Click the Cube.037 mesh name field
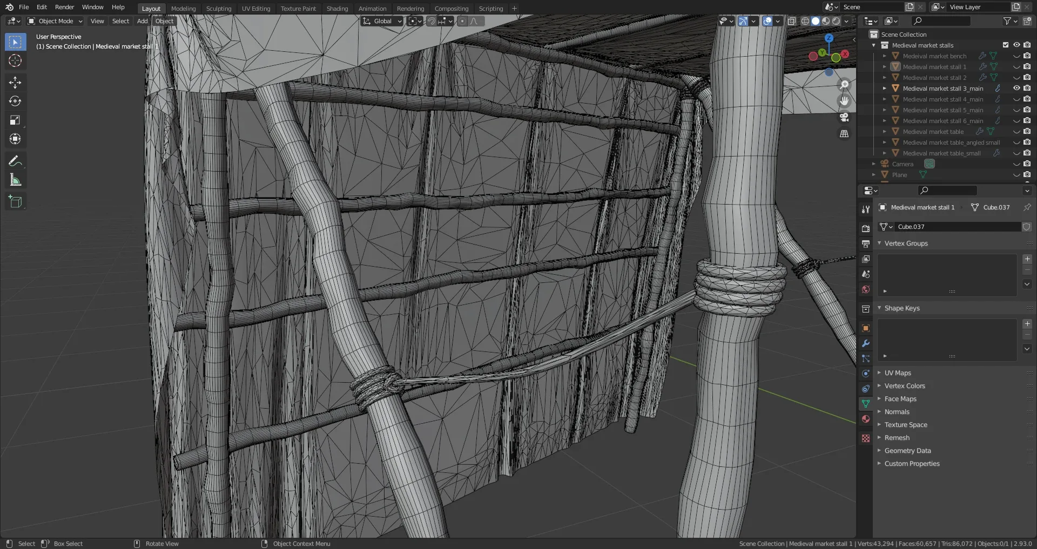Screen dimensions: 1037x549 [x=958, y=227]
